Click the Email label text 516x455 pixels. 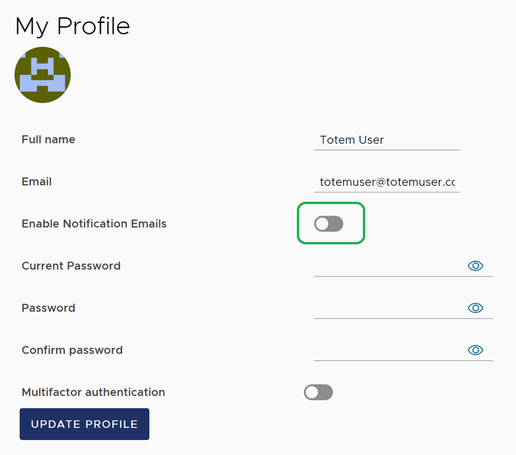pyautogui.click(x=36, y=182)
